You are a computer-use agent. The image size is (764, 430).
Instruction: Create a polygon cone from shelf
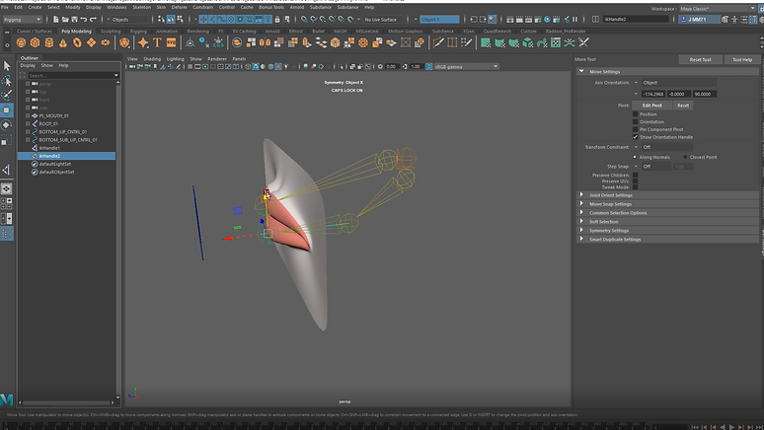(x=63, y=42)
